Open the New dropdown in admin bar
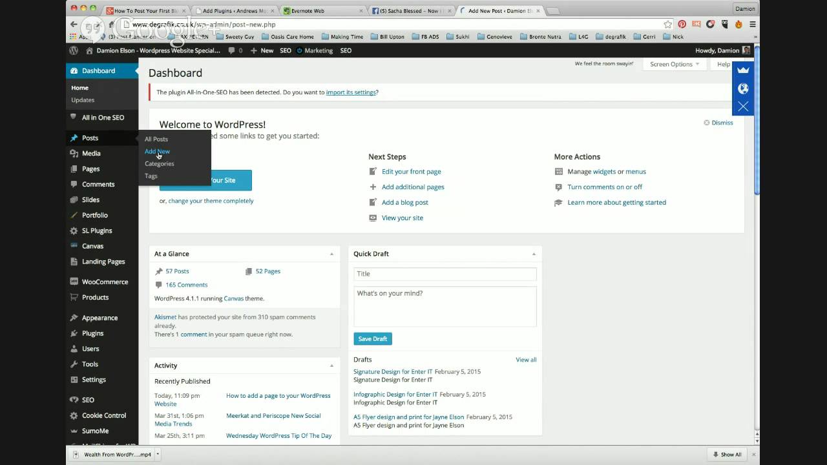Image resolution: width=827 pixels, height=465 pixels. (x=262, y=50)
